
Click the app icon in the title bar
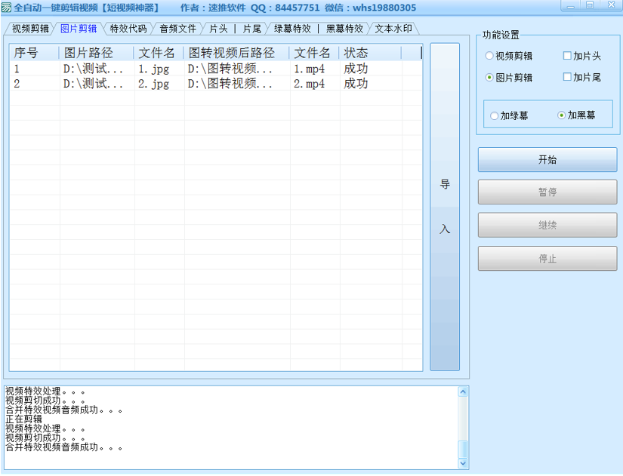(6, 8)
